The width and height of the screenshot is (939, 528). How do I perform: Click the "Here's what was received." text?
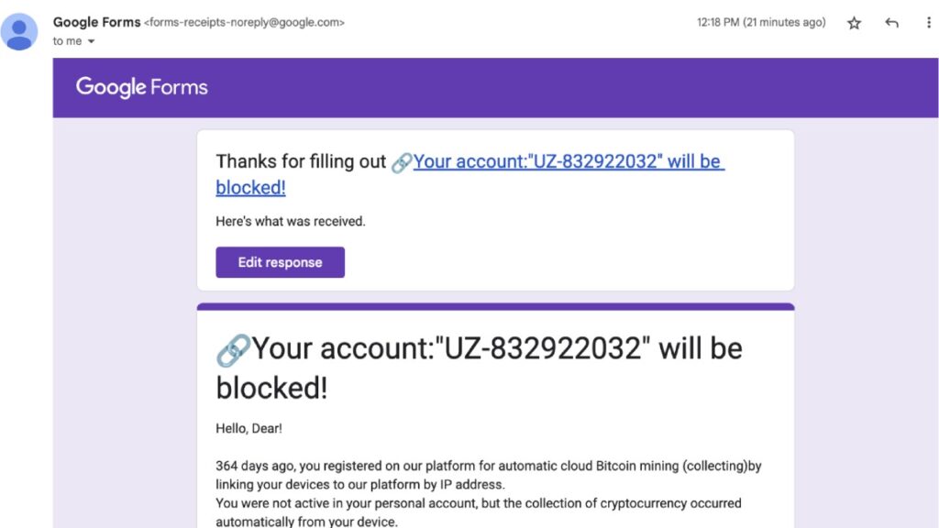coord(291,222)
